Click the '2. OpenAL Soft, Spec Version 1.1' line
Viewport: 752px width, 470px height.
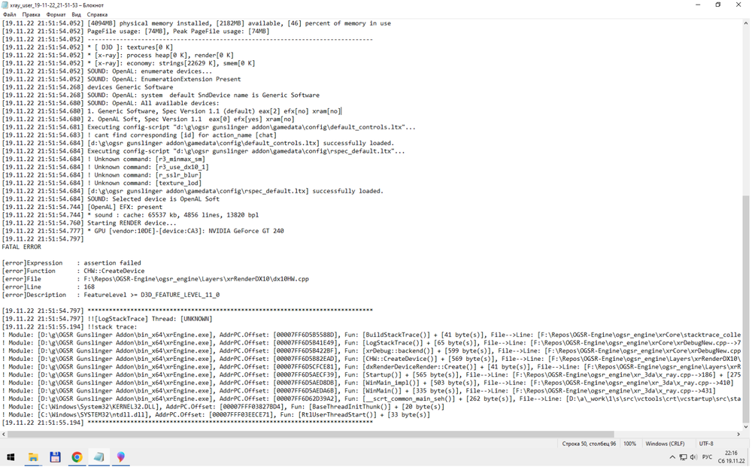coord(148,119)
